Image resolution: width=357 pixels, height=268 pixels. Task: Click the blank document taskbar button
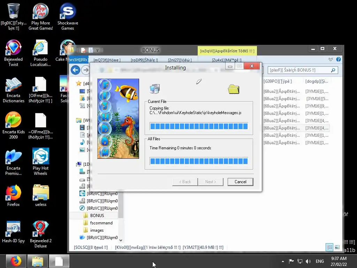[59, 261]
